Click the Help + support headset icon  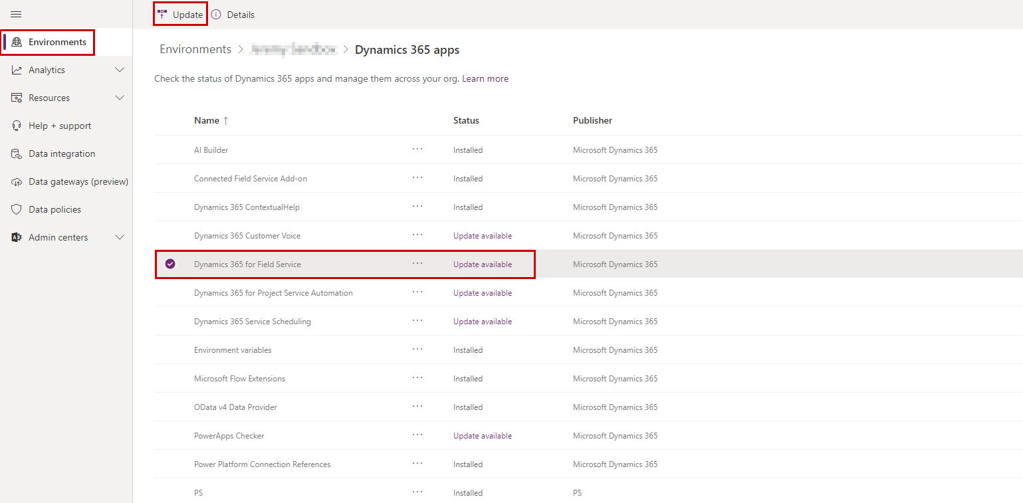pyautogui.click(x=17, y=126)
